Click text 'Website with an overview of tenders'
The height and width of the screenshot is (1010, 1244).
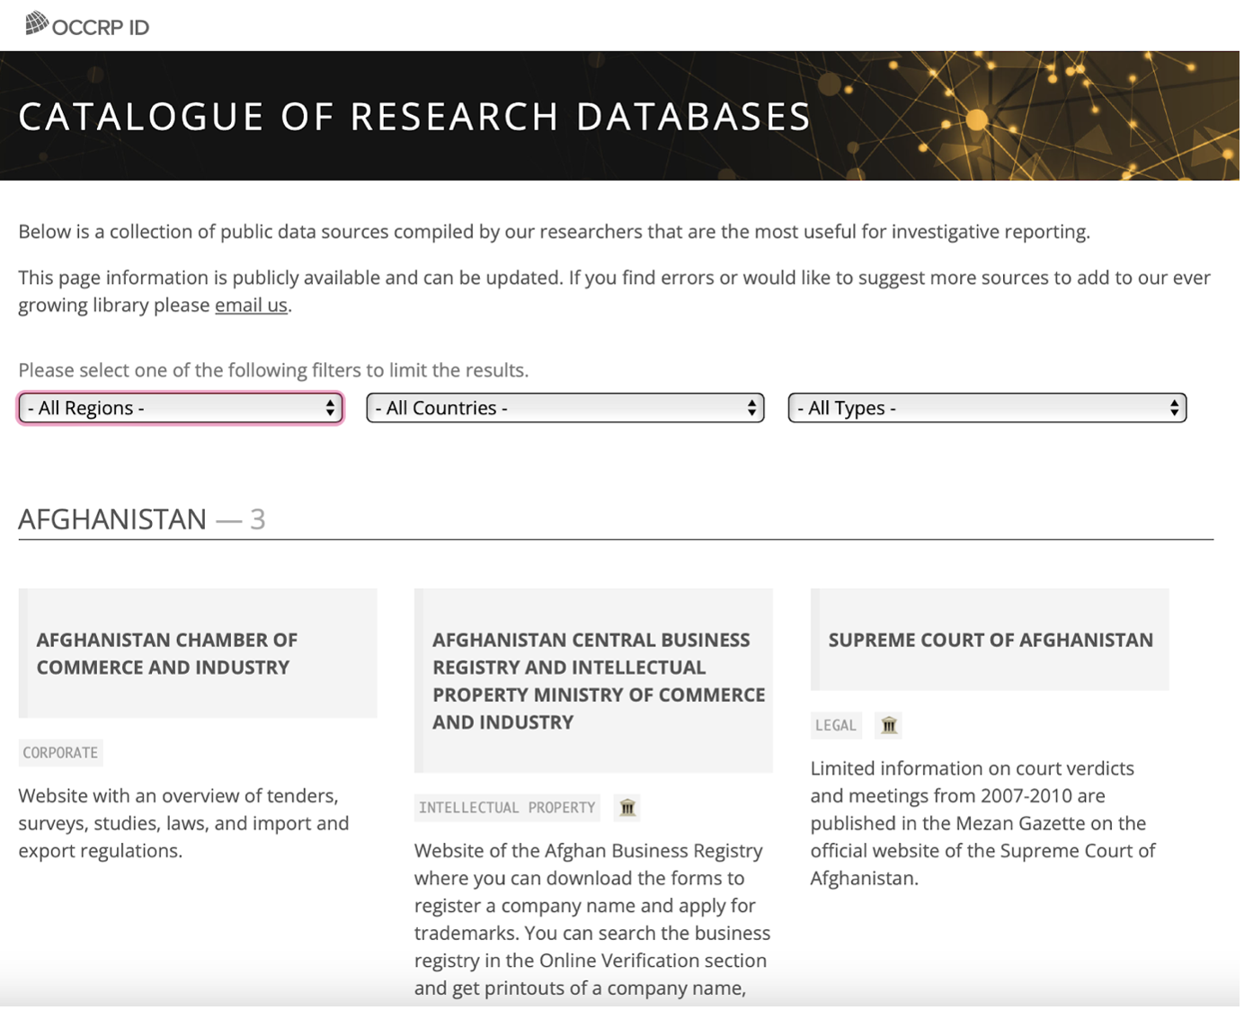(x=178, y=796)
